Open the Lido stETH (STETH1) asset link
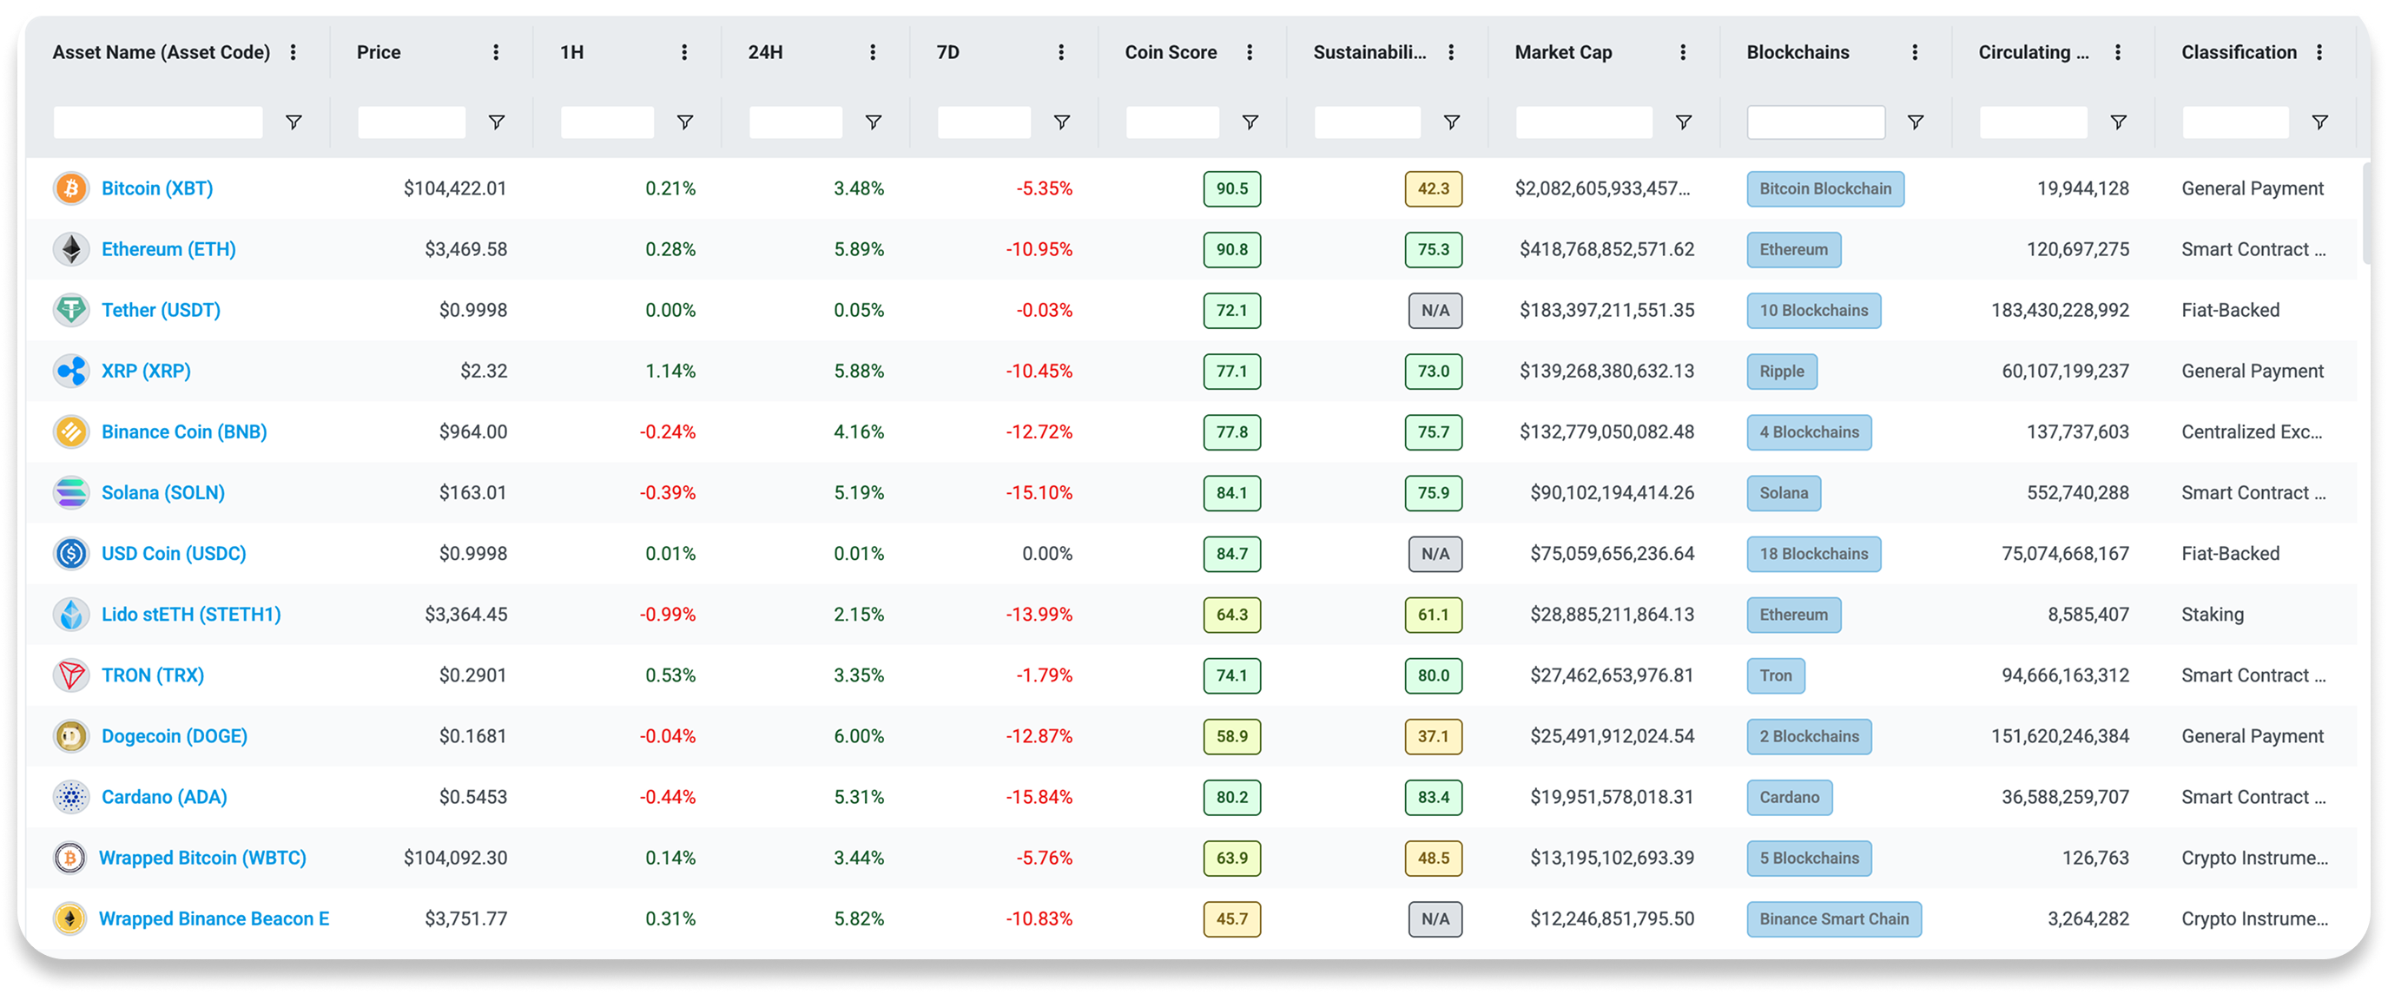2388x994 pixels. click(x=191, y=615)
